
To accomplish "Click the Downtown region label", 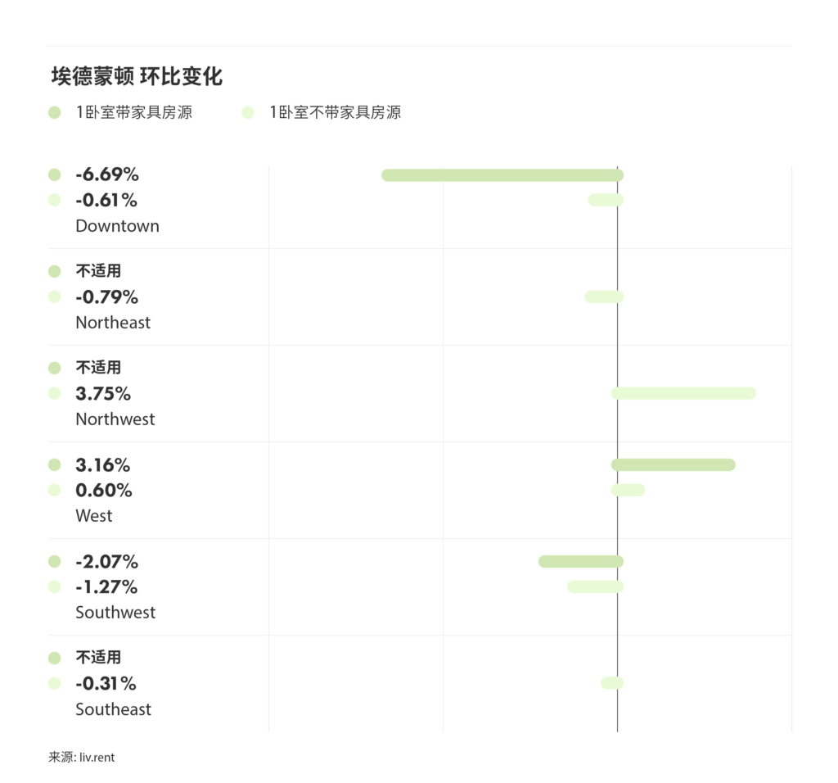I will click(x=117, y=226).
